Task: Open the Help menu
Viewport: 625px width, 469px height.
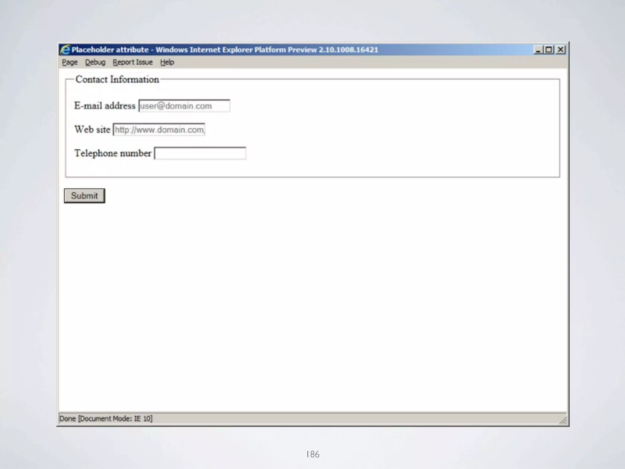Action: tap(167, 62)
